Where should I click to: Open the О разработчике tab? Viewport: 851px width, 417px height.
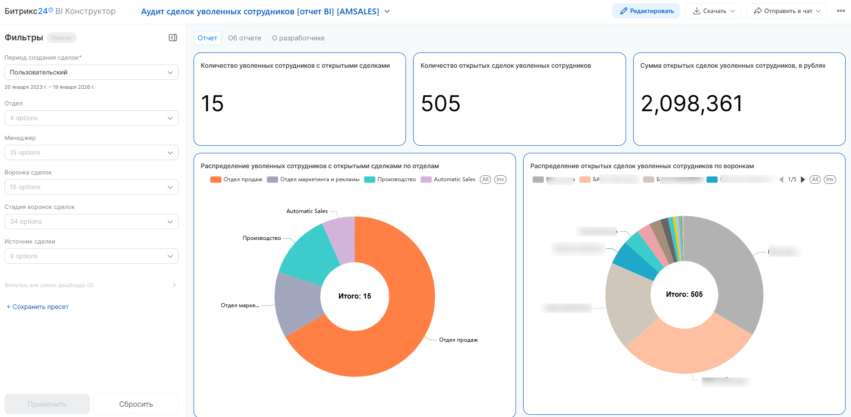298,38
